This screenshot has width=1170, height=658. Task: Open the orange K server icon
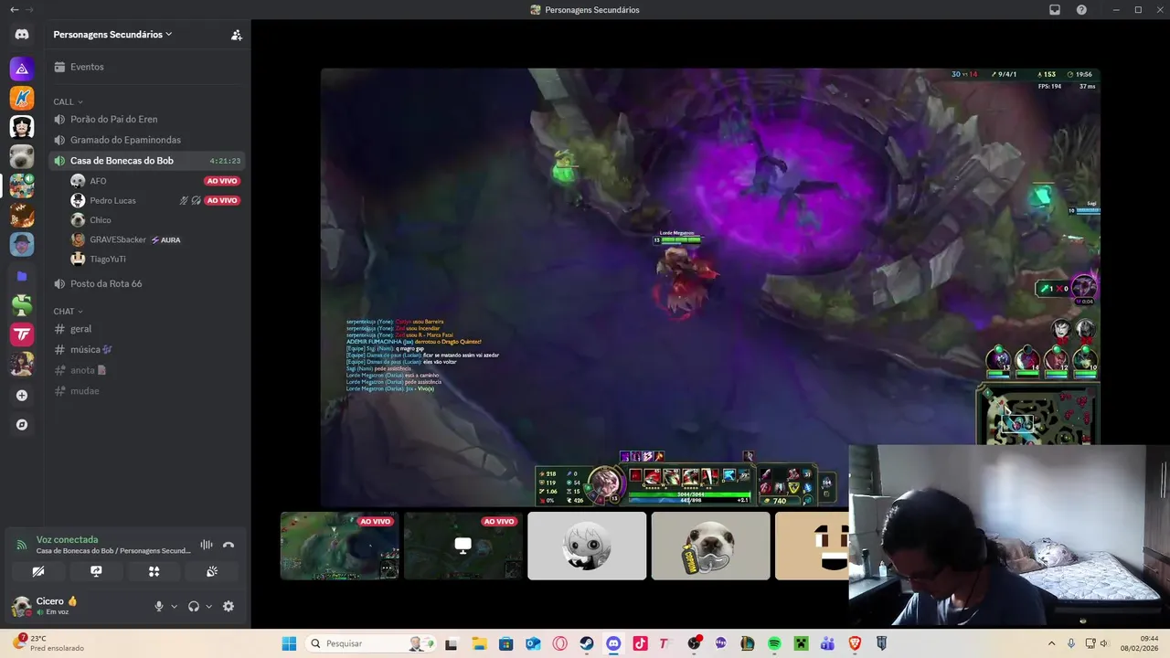22,98
